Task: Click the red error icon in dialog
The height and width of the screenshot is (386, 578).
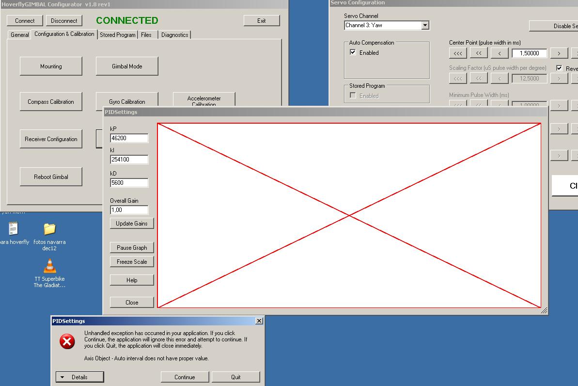Action: coord(67,341)
